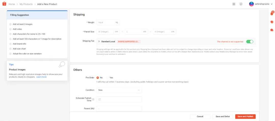Navigate to Home breadcrumb

tap(12, 4)
